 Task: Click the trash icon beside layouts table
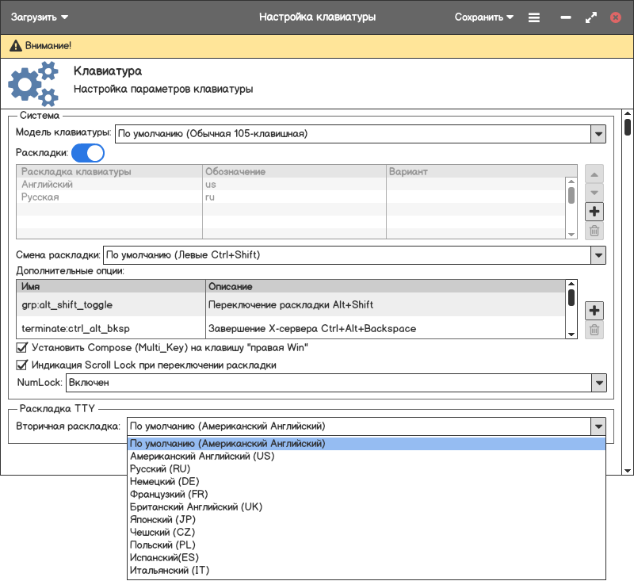(x=594, y=231)
